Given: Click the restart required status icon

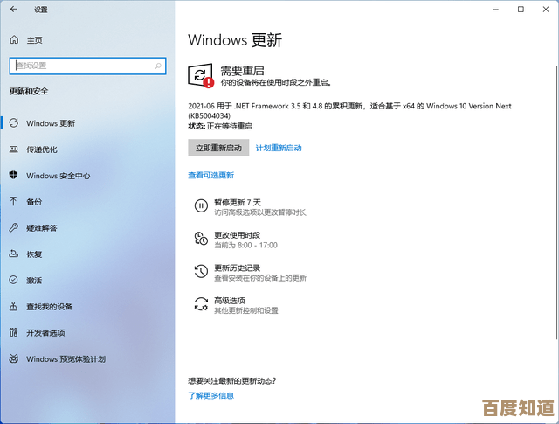Looking at the screenshot, I should coord(202,75).
